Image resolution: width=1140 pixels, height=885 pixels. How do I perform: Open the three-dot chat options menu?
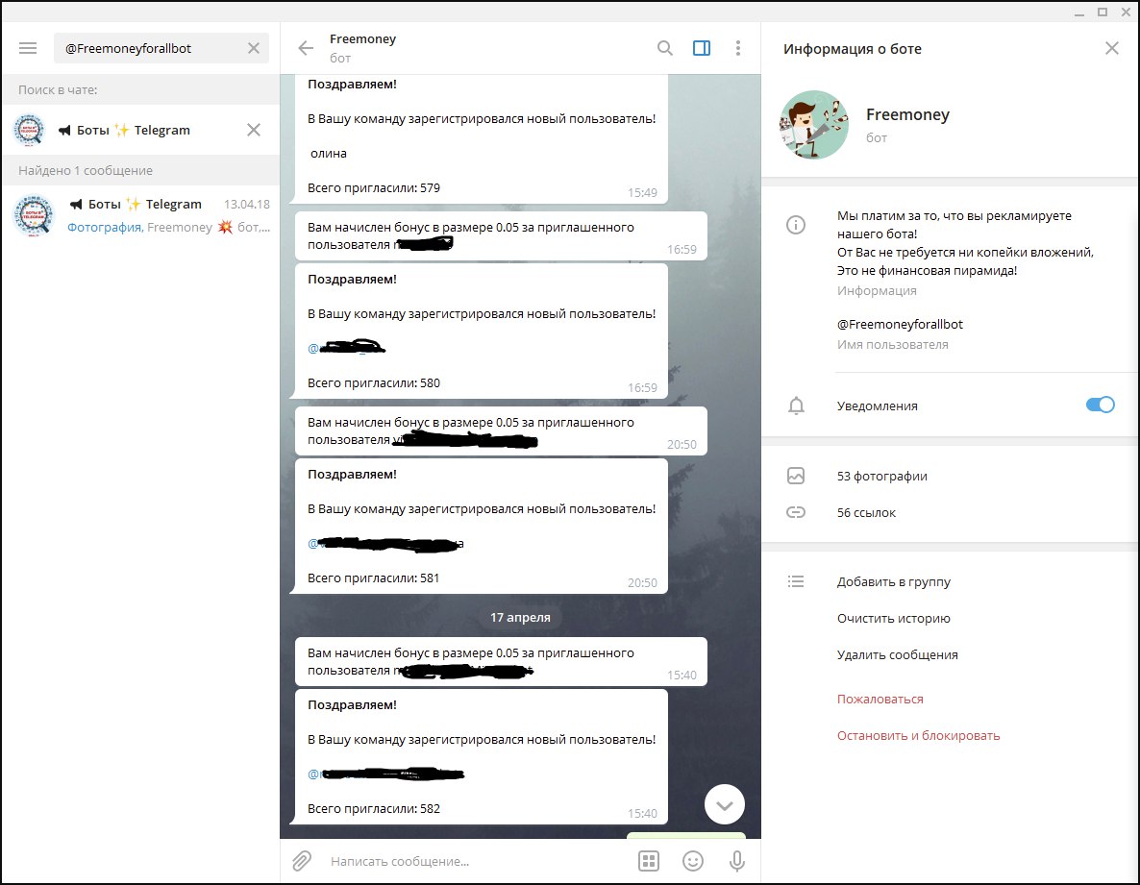[738, 48]
